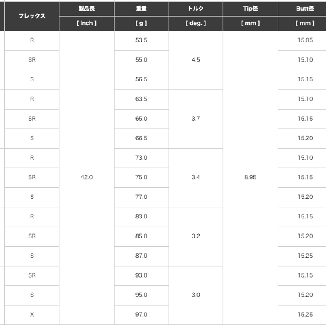Viewport: 326px width, 326px height.
Task: Click the フレックス column header
Action: coord(32,16)
